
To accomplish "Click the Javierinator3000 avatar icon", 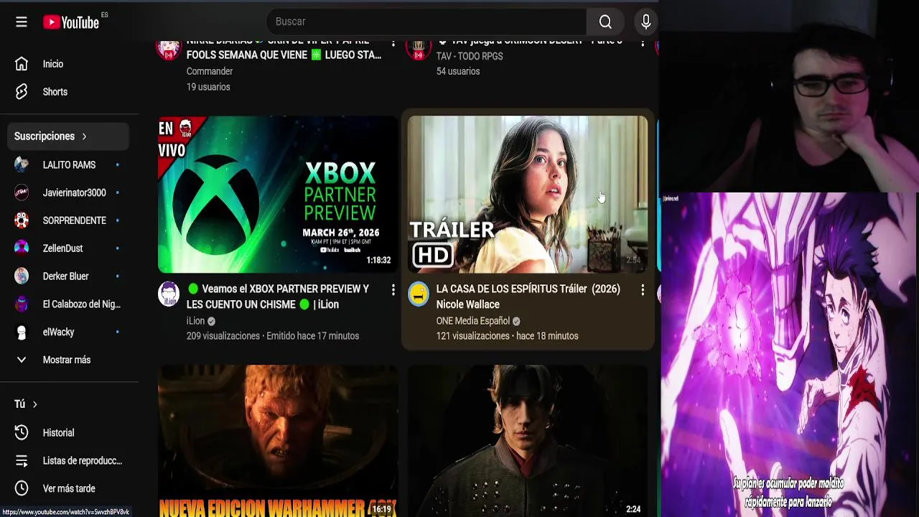I will coord(22,192).
